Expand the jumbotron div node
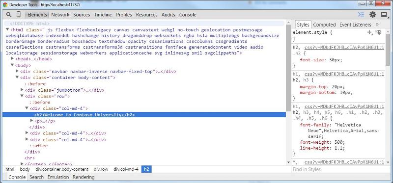Viewport: 393px width, 183px height. tap(22, 90)
